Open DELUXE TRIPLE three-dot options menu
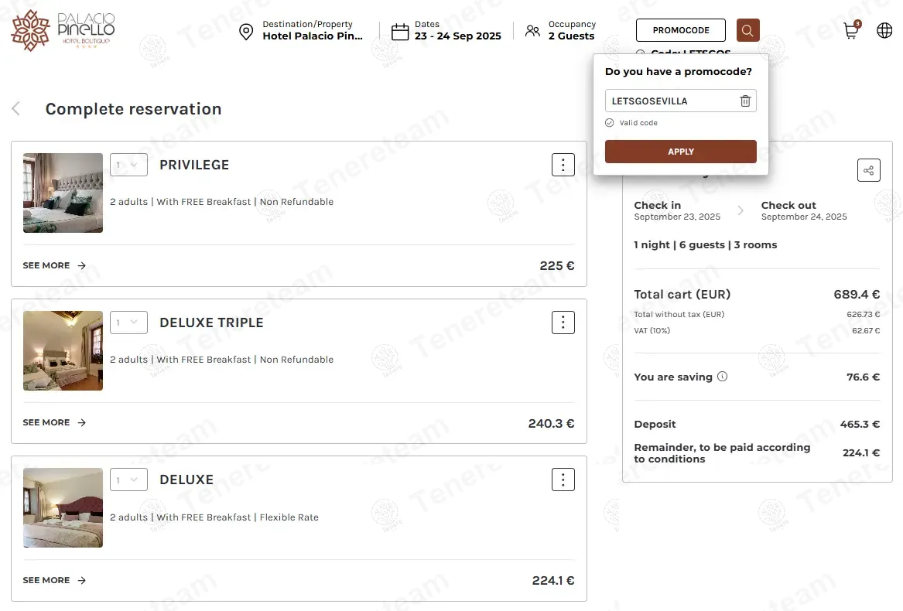 point(563,323)
